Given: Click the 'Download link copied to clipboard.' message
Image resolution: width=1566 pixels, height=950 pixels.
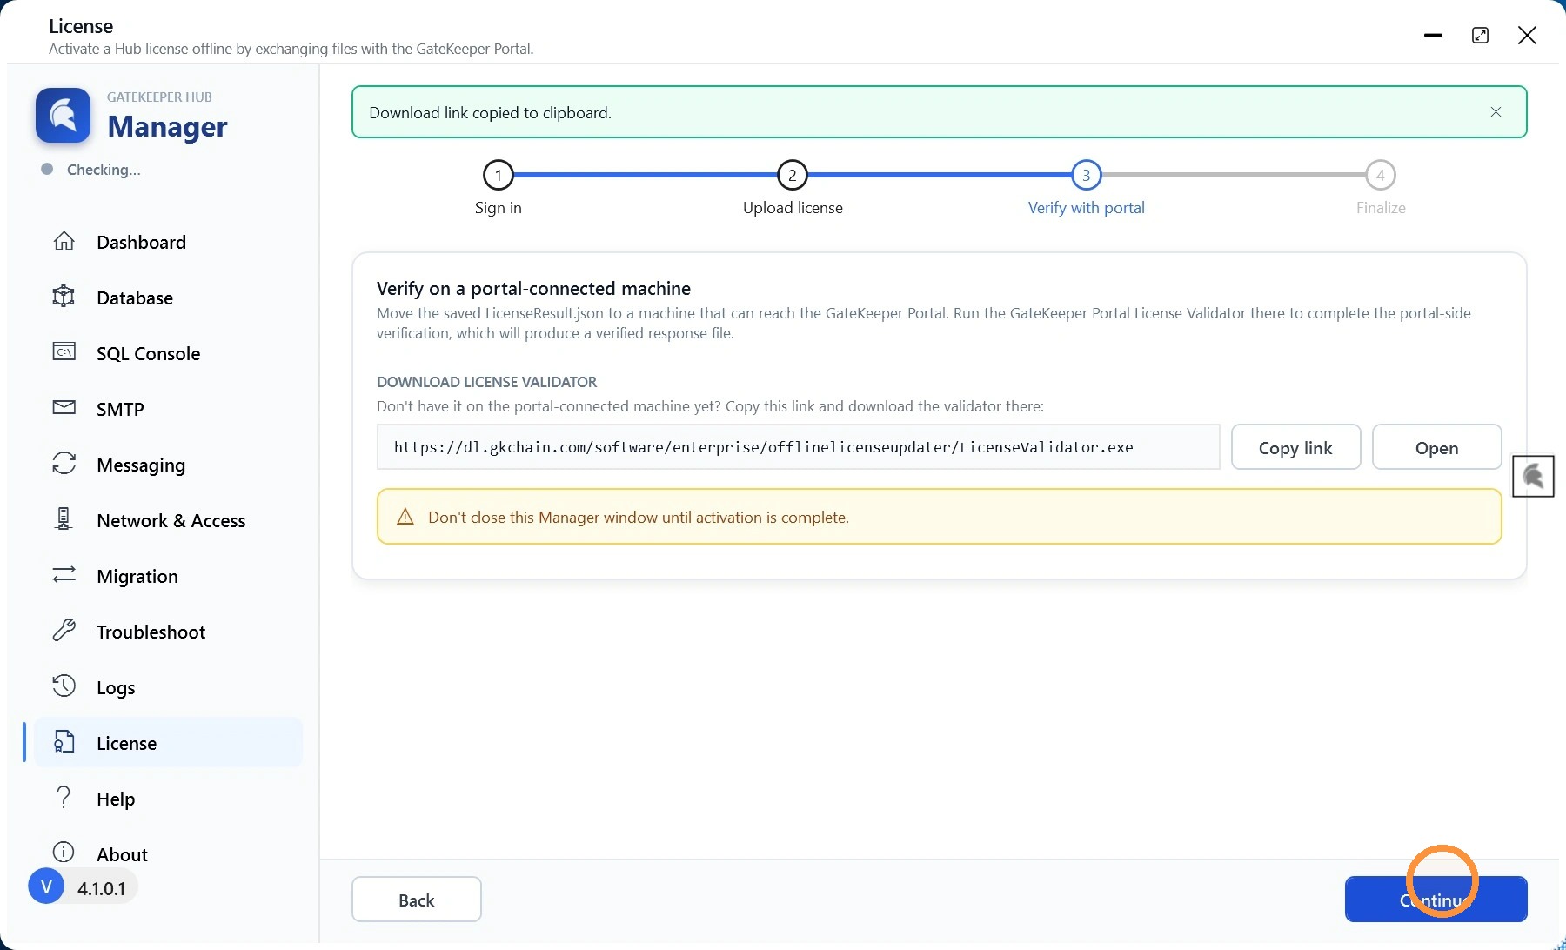Looking at the screenshot, I should click(x=491, y=113).
